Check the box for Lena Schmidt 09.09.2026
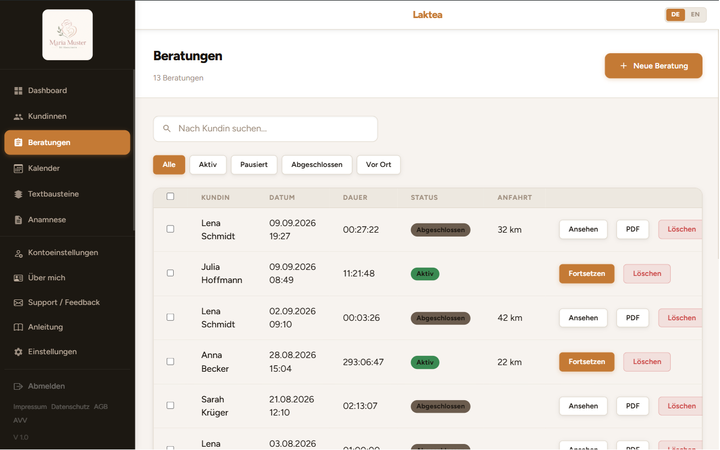Viewport: 720px width, 450px height. click(170, 229)
